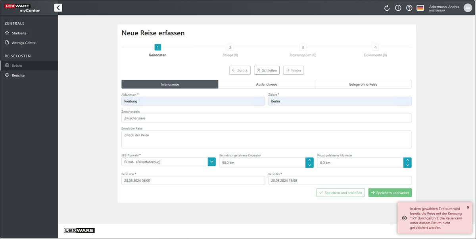The image size is (476, 239).
Task: Dismiss the red error notification
Action: [x=468, y=207]
